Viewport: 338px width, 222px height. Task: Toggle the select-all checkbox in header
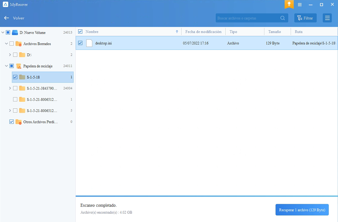(80, 32)
